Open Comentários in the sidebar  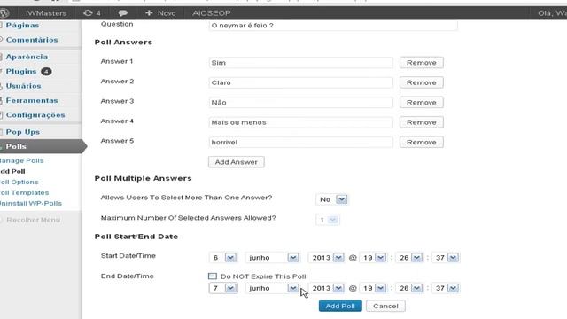(x=32, y=40)
